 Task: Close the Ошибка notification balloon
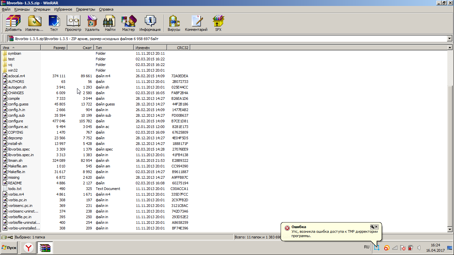pyautogui.click(x=377, y=227)
